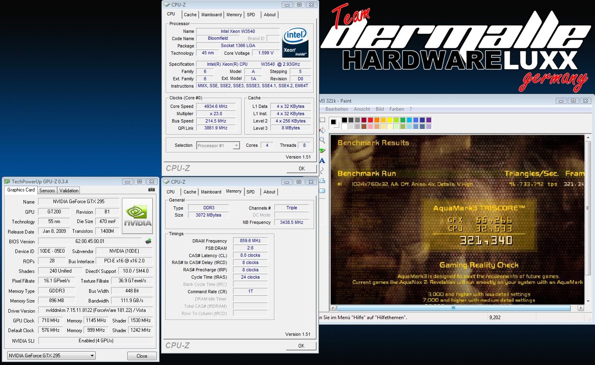This screenshot has width=595, height=365.
Task: Open Memory tab in top CPU-Z window
Action: pyautogui.click(x=234, y=15)
